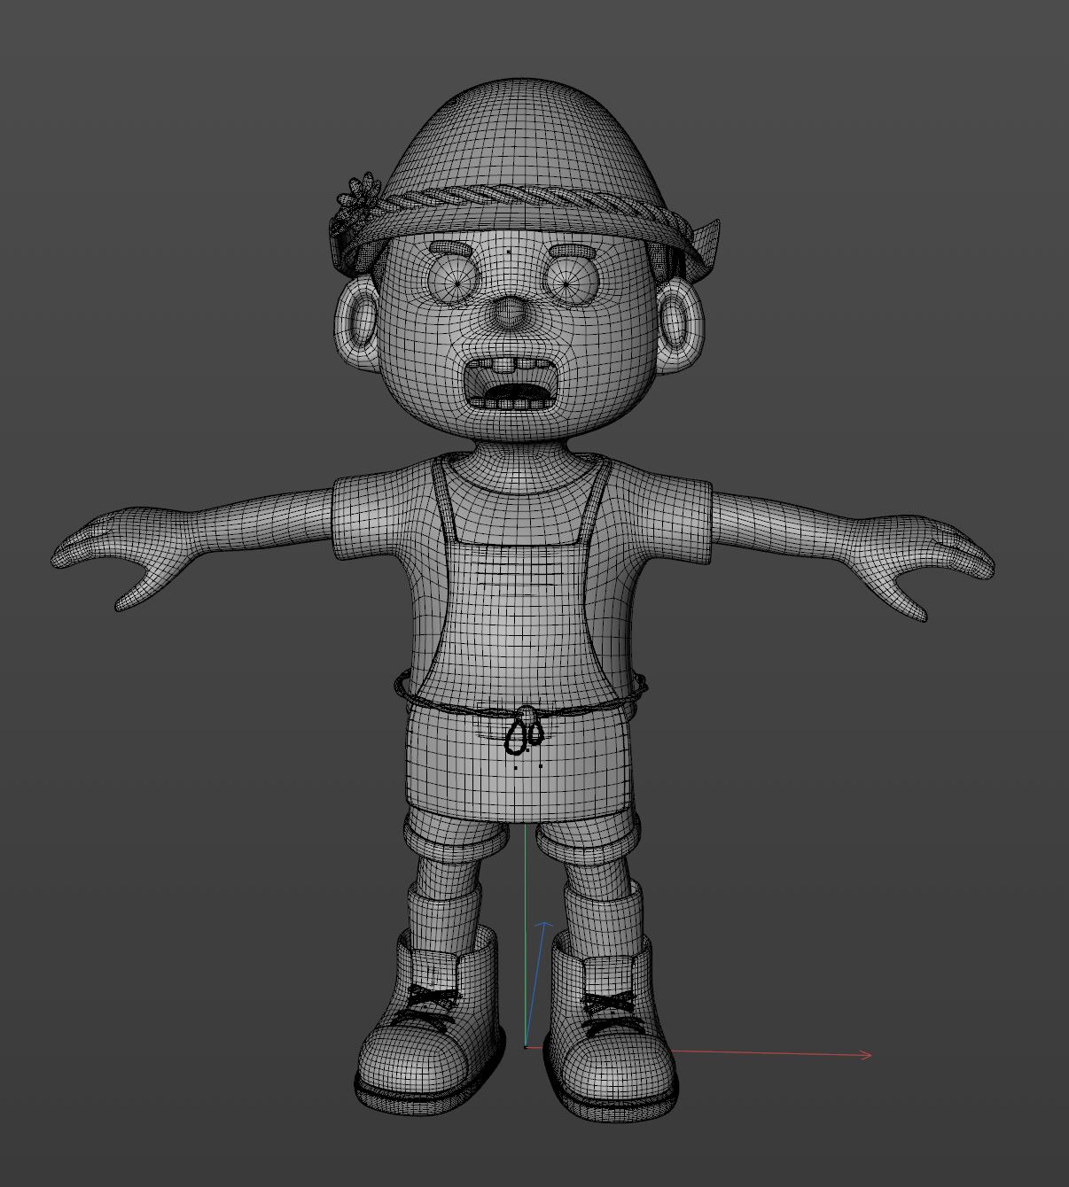Select the knotted rope loop at the waist
The width and height of the screenshot is (1069, 1187).
524,734
